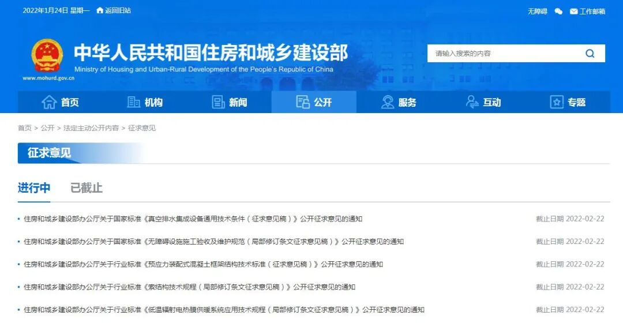Click the deadline date of 索结构技术规程 notice
The image size is (623, 323).
tap(570, 287)
